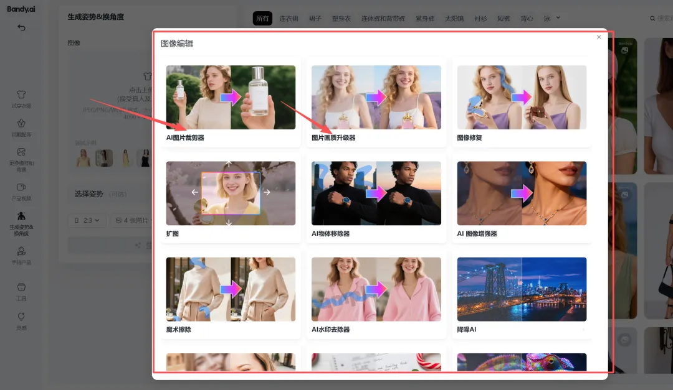
Task: Open the AI物体移除器 tool card
Action: [x=376, y=200]
